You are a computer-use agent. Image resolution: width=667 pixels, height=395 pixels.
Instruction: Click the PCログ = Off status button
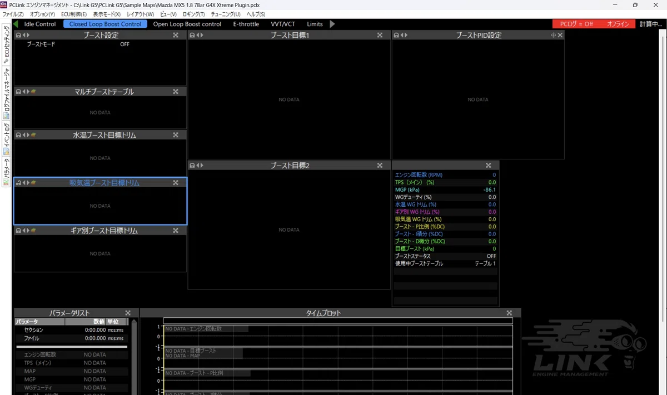[x=576, y=24]
